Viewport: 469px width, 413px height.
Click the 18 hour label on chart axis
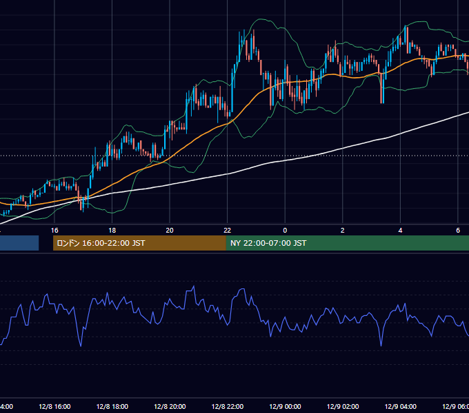[x=112, y=231]
